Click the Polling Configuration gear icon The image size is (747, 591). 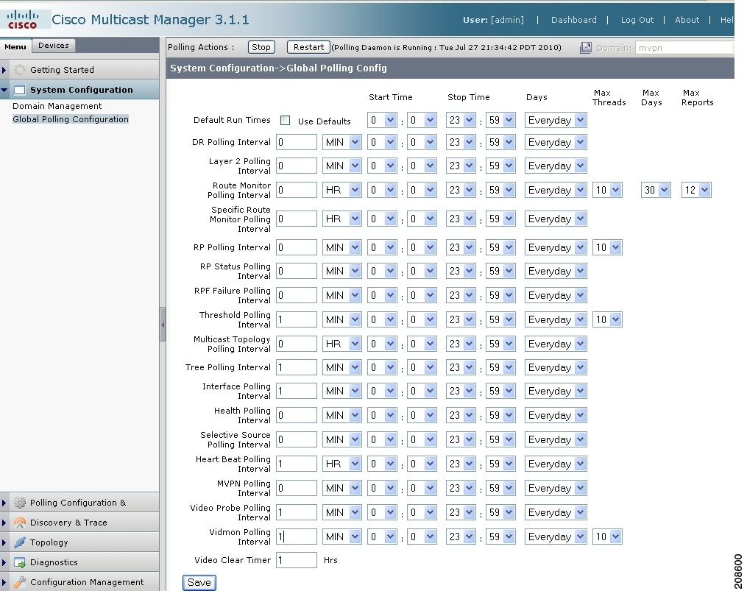[x=20, y=503]
